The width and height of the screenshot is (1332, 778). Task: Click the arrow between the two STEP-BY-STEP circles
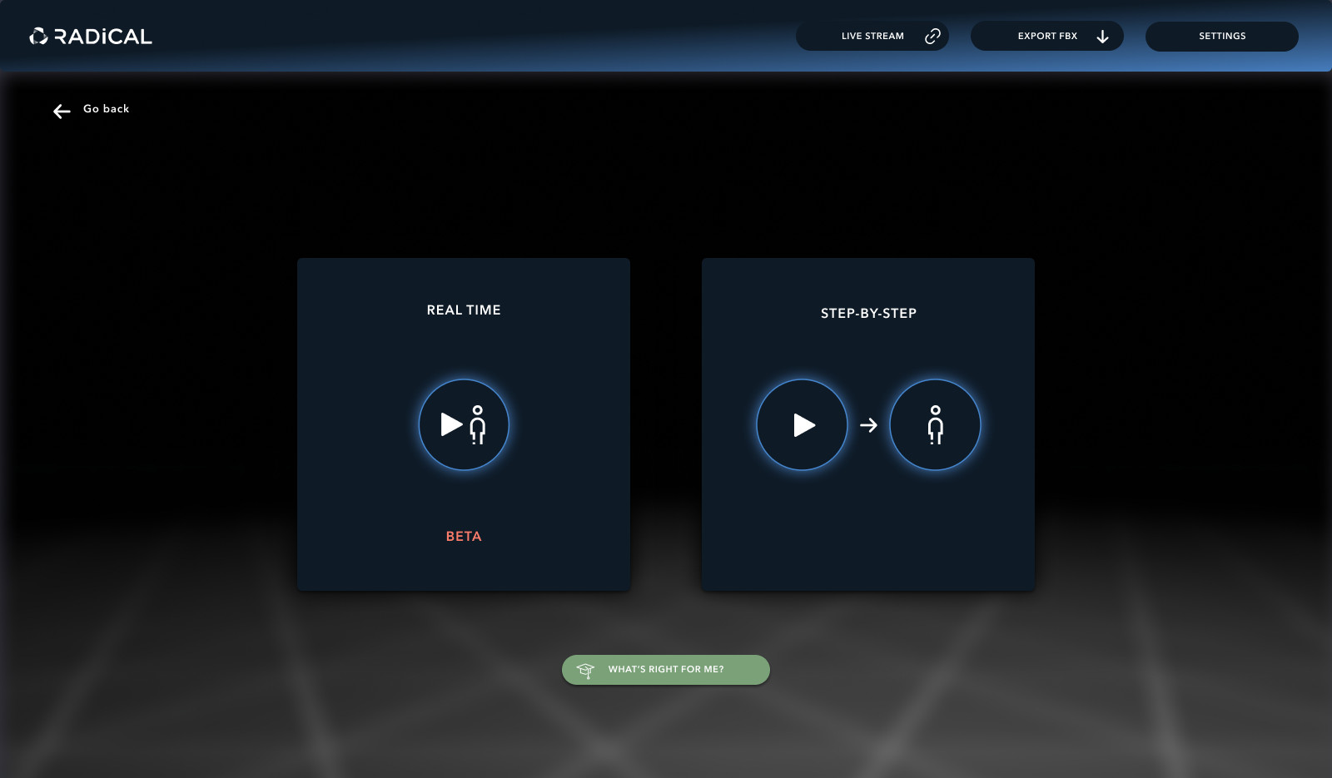tap(869, 424)
